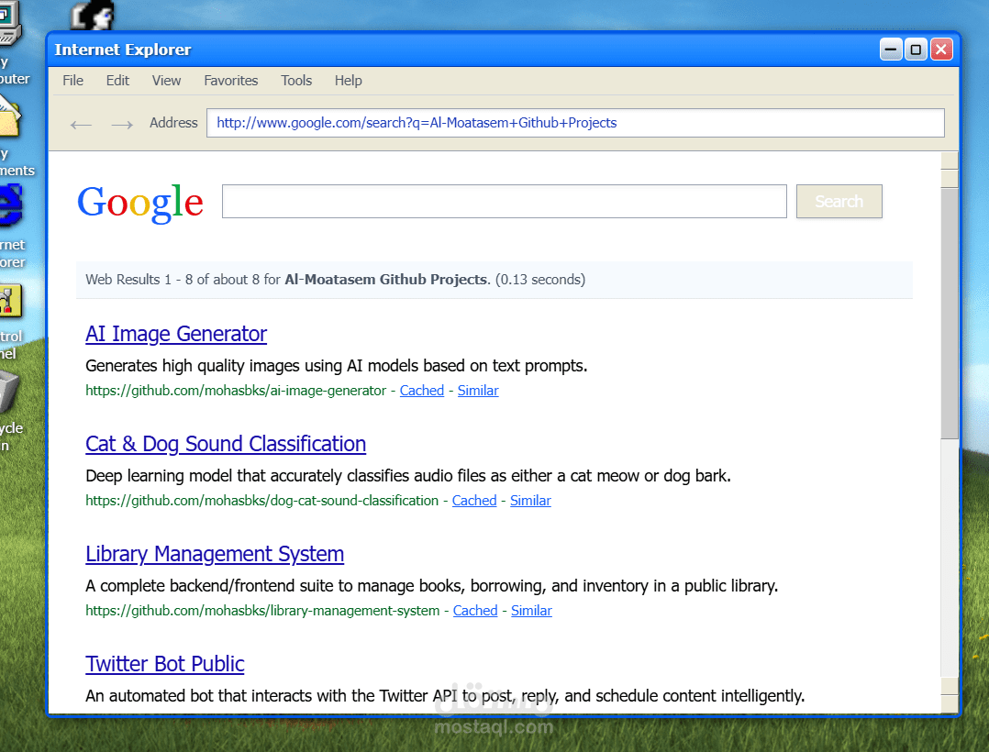Screen dimensions: 989x752
Task: Close the Internet Explorer window
Action: coord(941,50)
